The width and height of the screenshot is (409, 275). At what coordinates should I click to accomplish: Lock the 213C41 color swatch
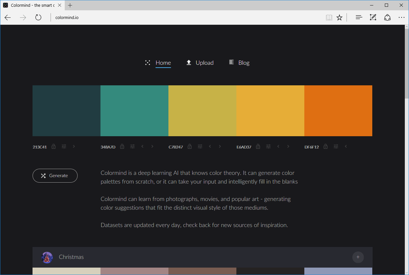(53, 146)
